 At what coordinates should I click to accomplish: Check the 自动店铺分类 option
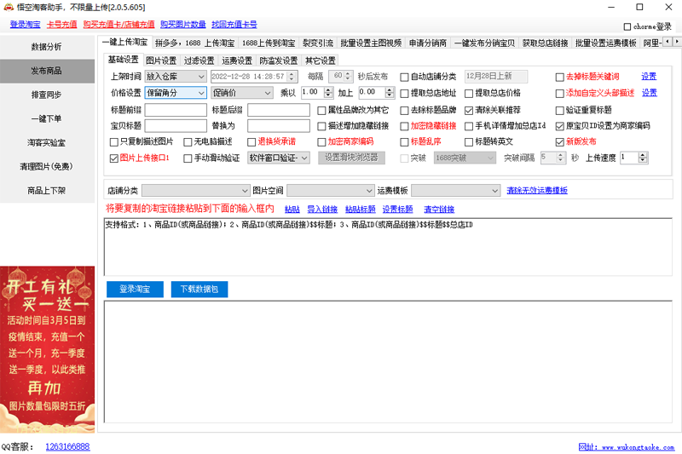(405, 77)
